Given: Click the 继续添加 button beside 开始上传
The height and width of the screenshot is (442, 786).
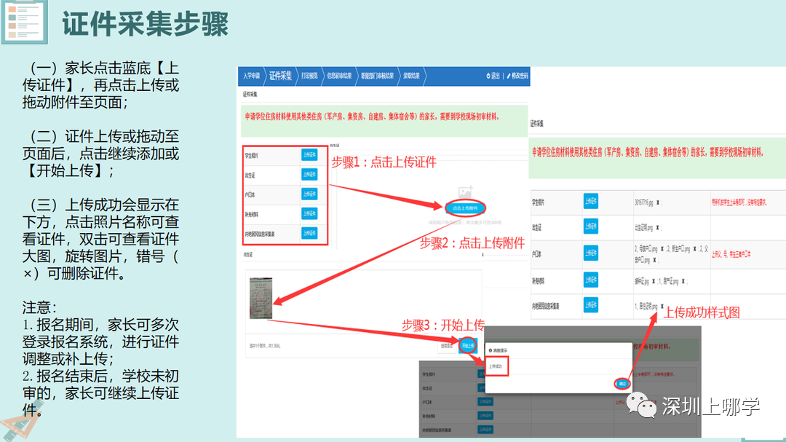Looking at the screenshot, I should (x=447, y=346).
